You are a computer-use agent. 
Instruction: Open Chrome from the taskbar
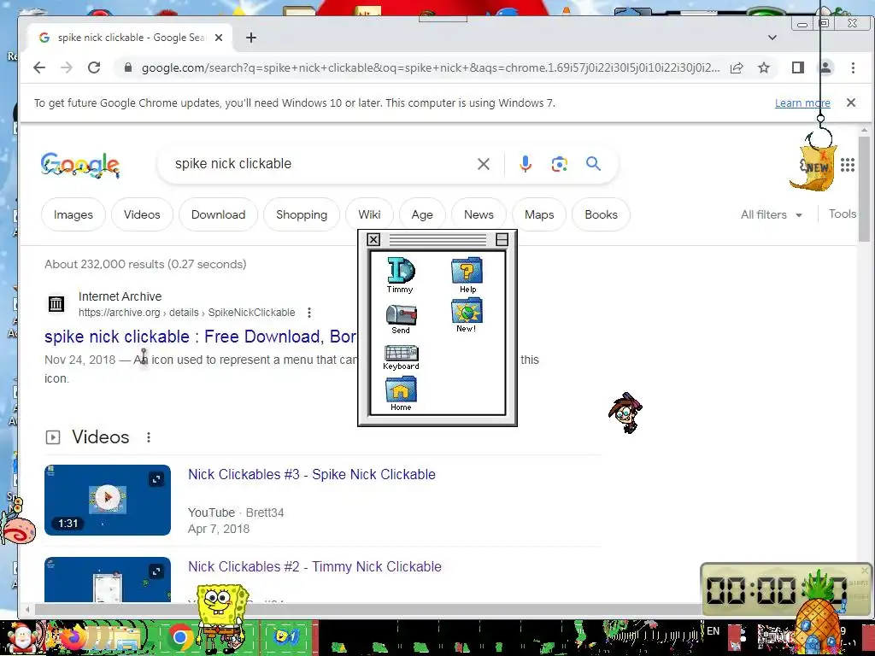pos(179,637)
